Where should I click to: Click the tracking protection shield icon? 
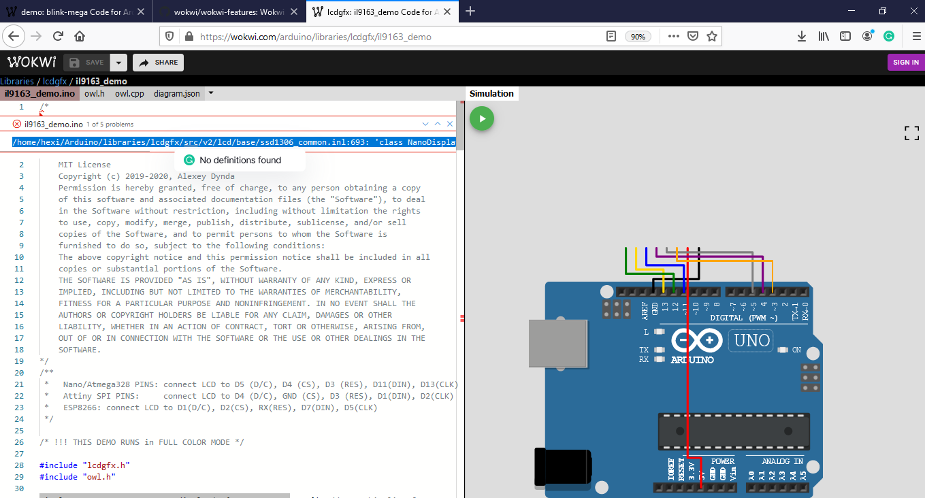coord(170,36)
